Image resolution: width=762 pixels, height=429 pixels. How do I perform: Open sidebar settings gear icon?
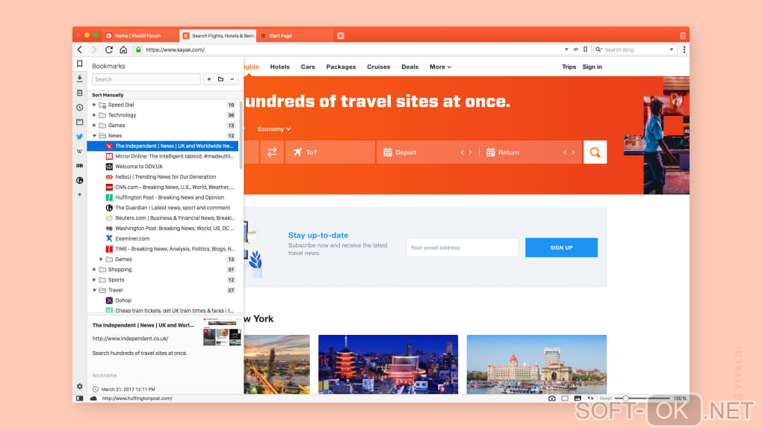[80, 386]
